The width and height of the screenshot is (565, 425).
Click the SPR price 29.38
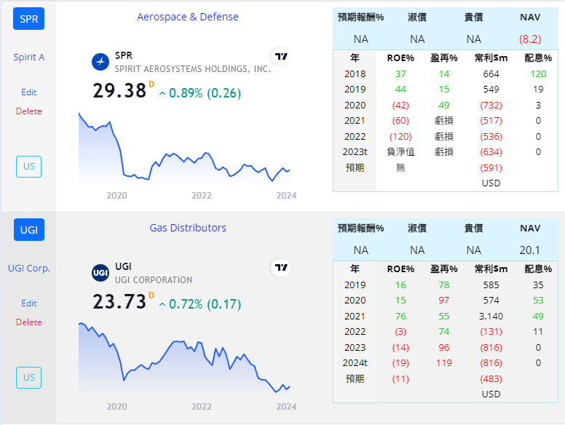pyautogui.click(x=119, y=90)
